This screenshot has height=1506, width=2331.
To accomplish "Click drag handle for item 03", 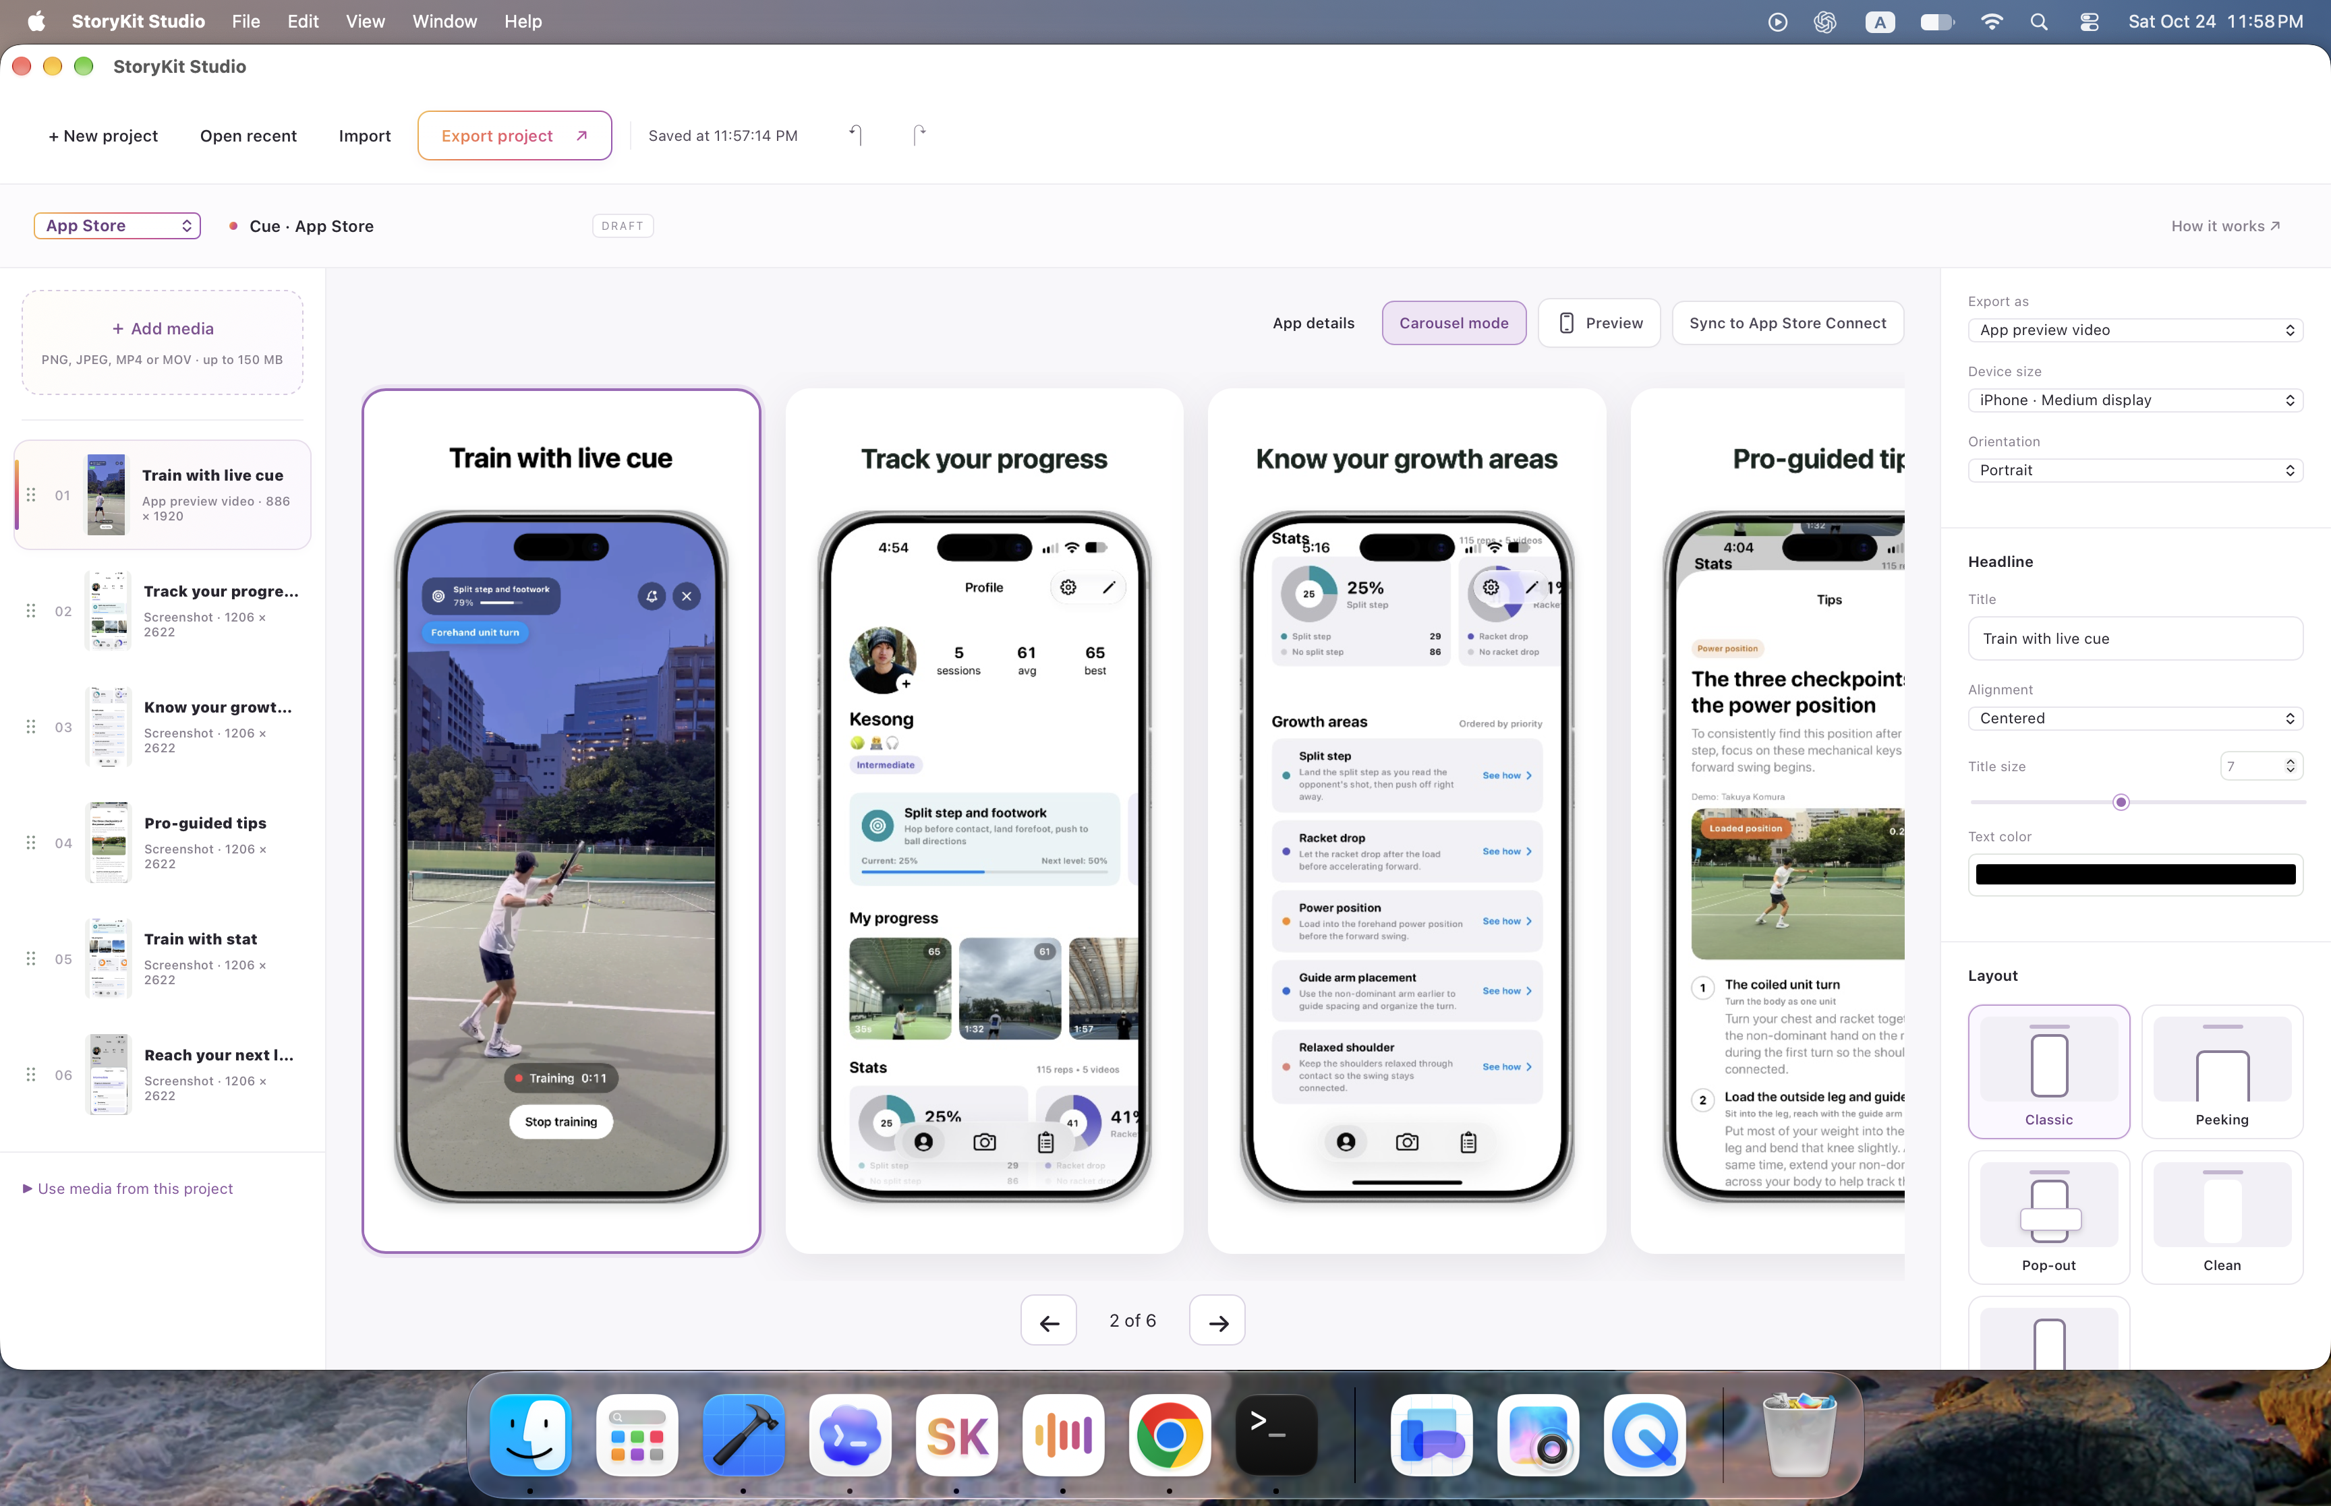I will click(x=31, y=727).
